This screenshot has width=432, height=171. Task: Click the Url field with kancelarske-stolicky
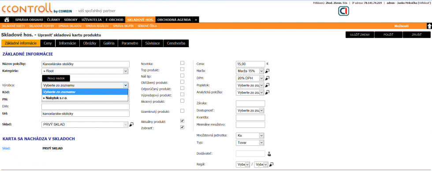click(86, 114)
